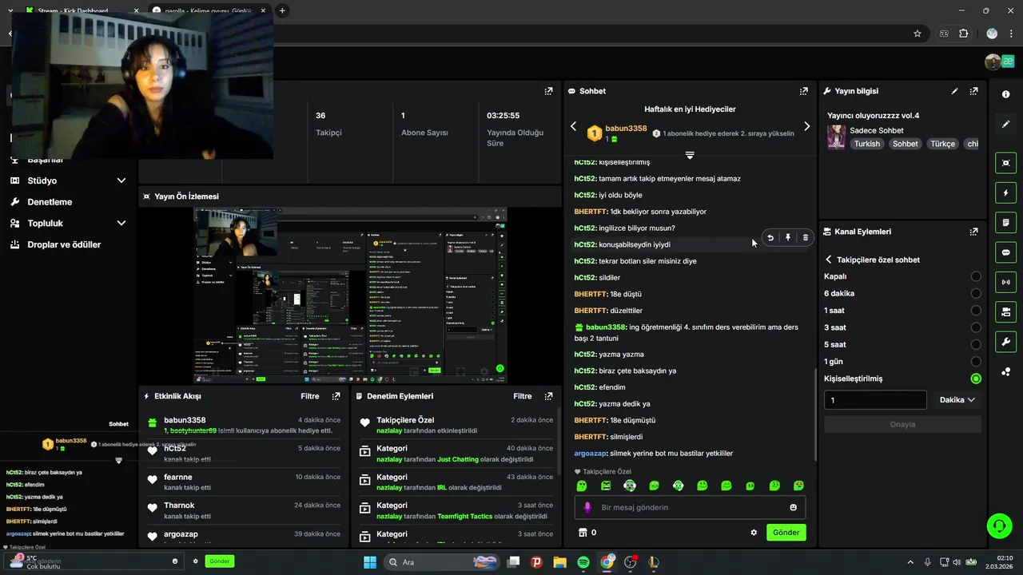The height and width of the screenshot is (575, 1023).
Task: Select the Kapalı radio option
Action: 976,276
